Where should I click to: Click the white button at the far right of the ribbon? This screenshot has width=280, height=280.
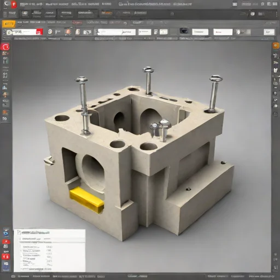tap(269, 32)
